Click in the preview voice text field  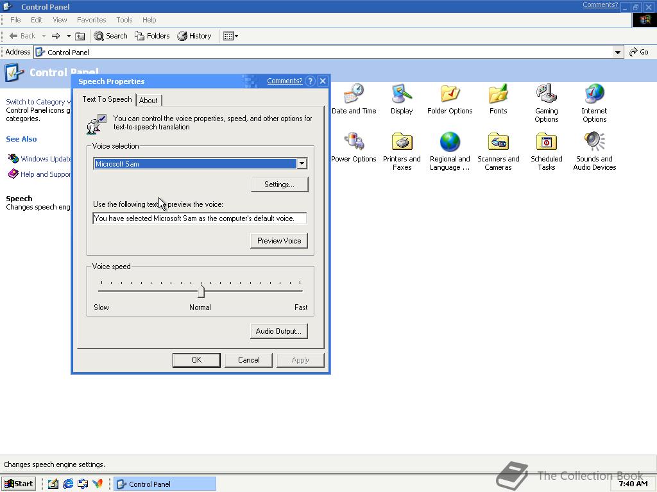pos(200,218)
